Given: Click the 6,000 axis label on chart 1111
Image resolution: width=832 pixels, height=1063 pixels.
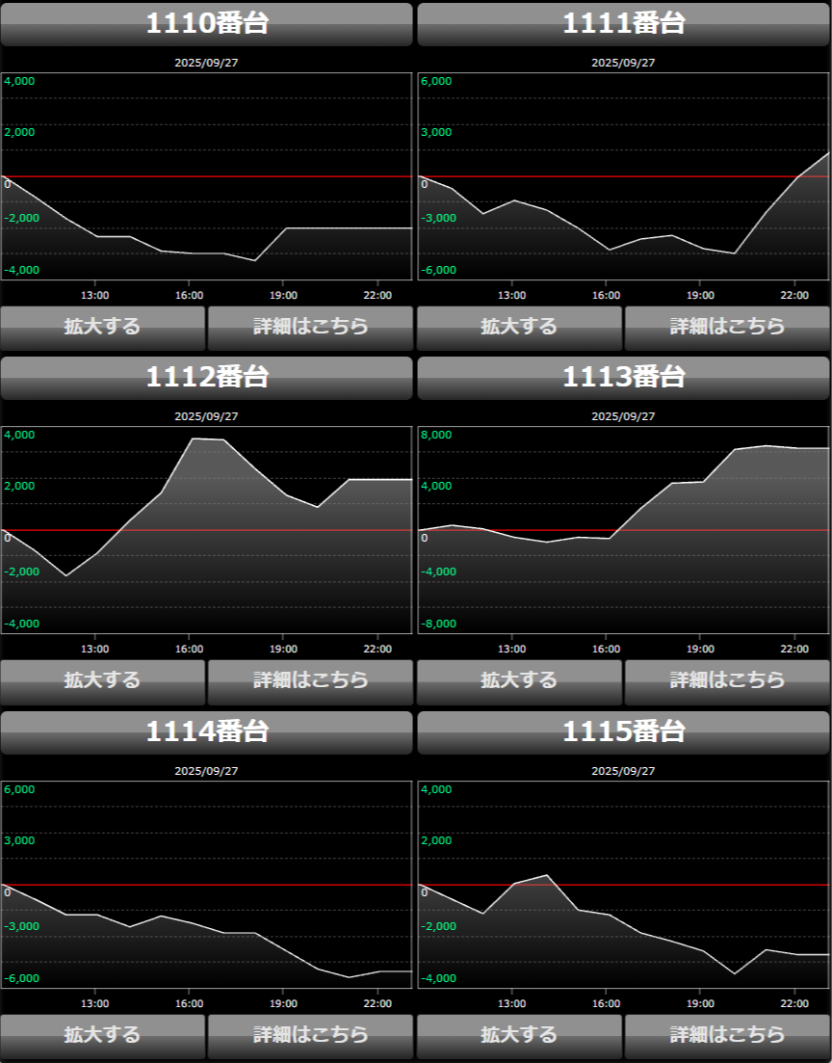Looking at the screenshot, I should [436, 81].
